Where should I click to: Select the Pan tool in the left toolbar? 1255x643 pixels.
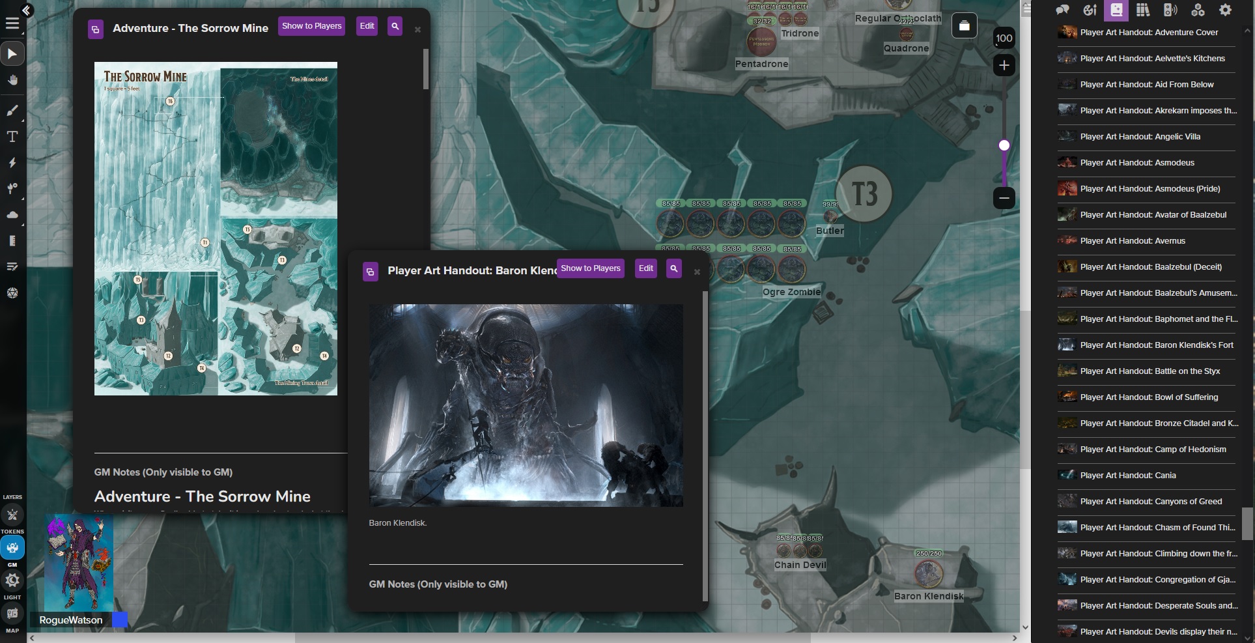click(12, 80)
